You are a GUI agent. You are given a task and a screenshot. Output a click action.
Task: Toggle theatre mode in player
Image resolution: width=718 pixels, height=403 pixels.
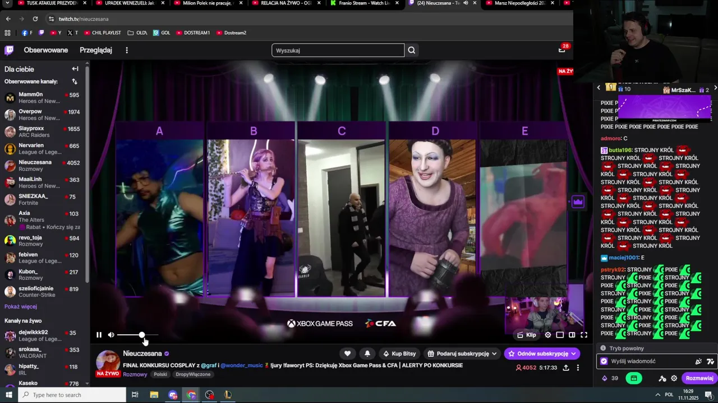[560, 335]
